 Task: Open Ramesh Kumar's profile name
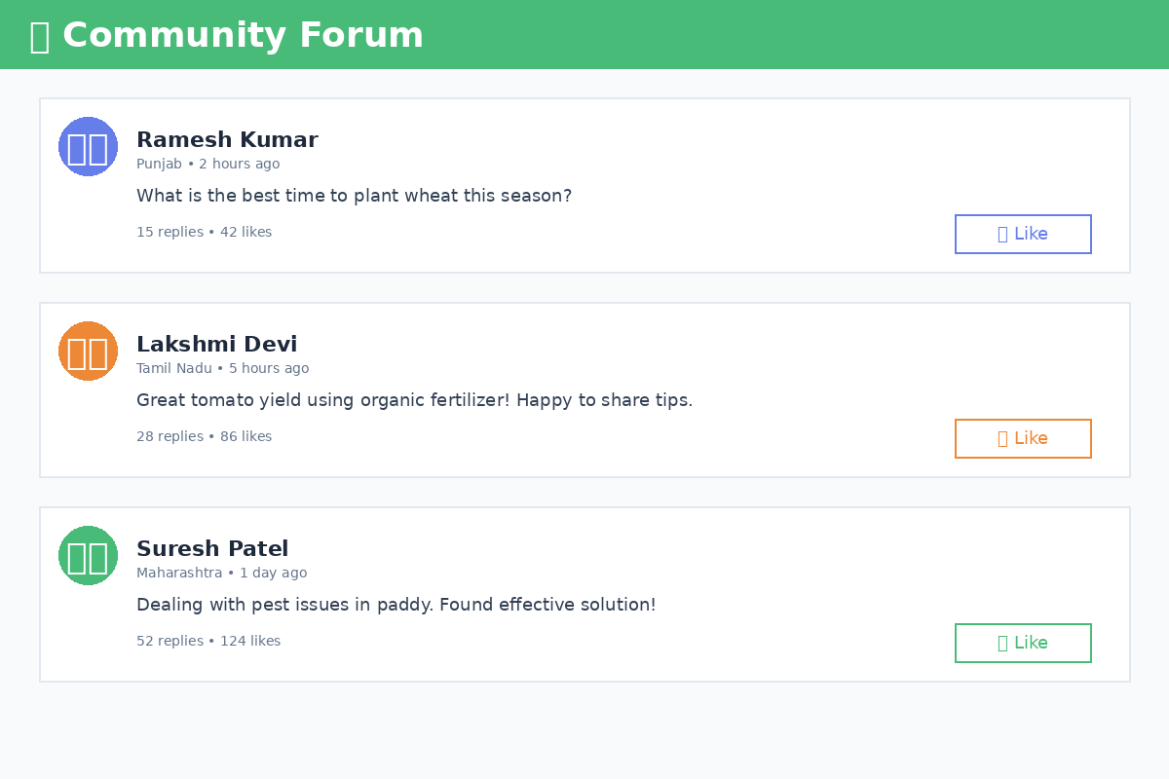pyautogui.click(x=227, y=140)
